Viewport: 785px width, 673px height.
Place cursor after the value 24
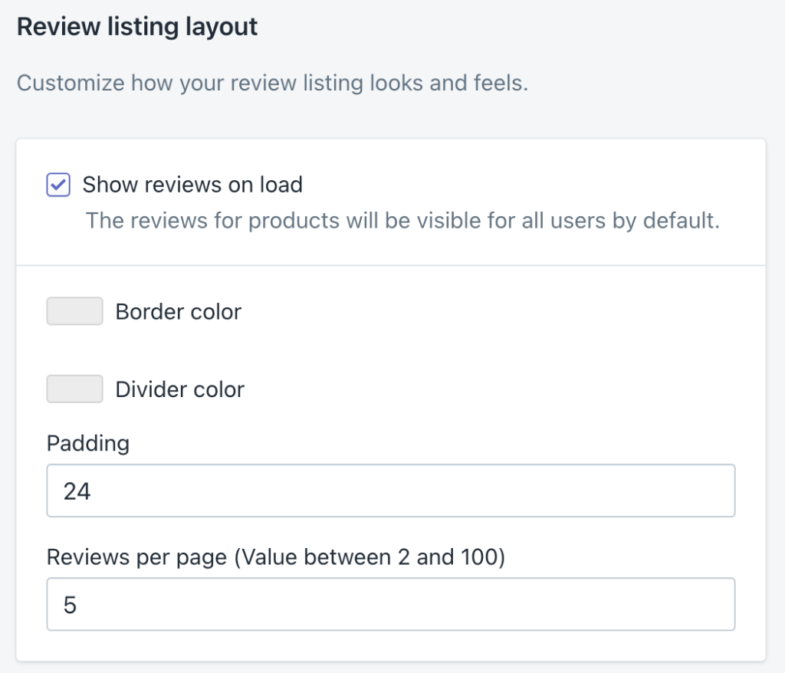pyautogui.click(x=94, y=491)
